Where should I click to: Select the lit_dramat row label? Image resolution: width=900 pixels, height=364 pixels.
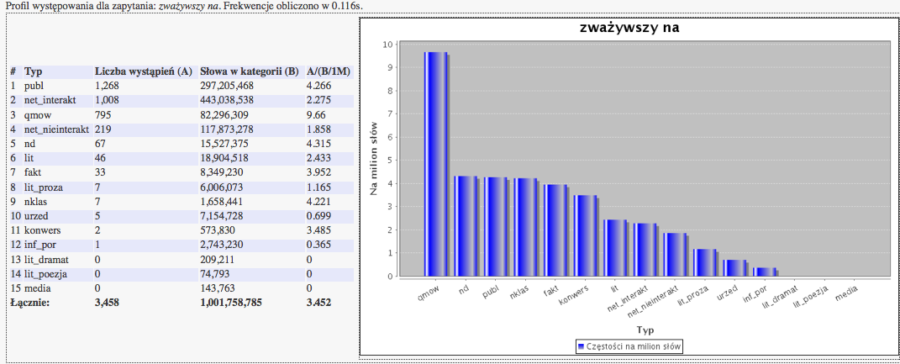pos(46,260)
